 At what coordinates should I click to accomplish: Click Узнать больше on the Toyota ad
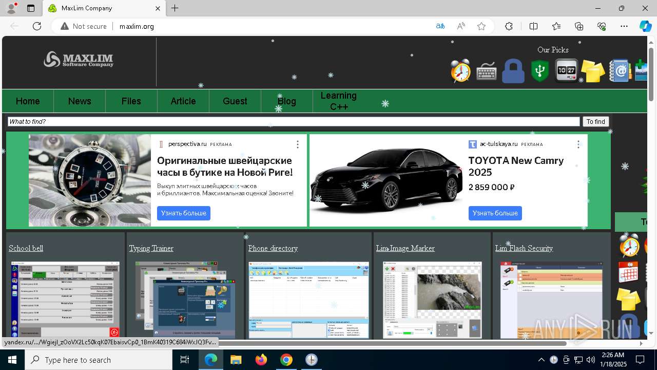click(495, 213)
